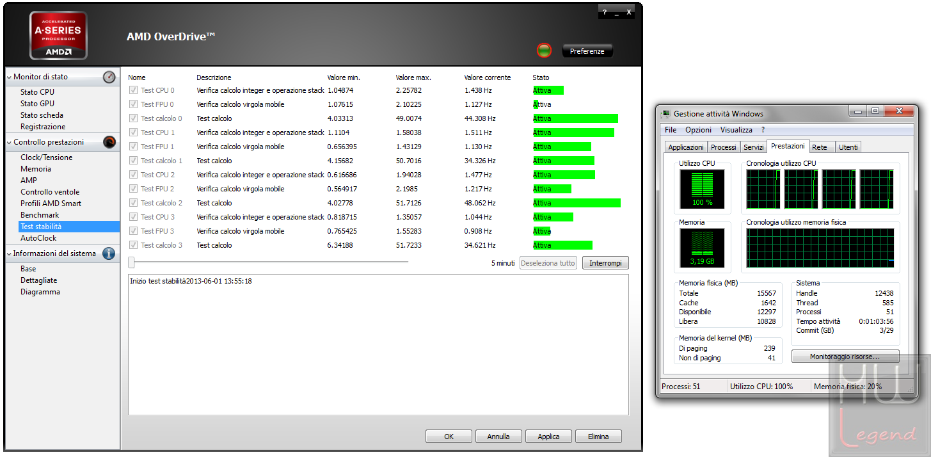Click the blue info icon beside Informazioni del sistema
This screenshot has height=457, width=931.
click(109, 253)
